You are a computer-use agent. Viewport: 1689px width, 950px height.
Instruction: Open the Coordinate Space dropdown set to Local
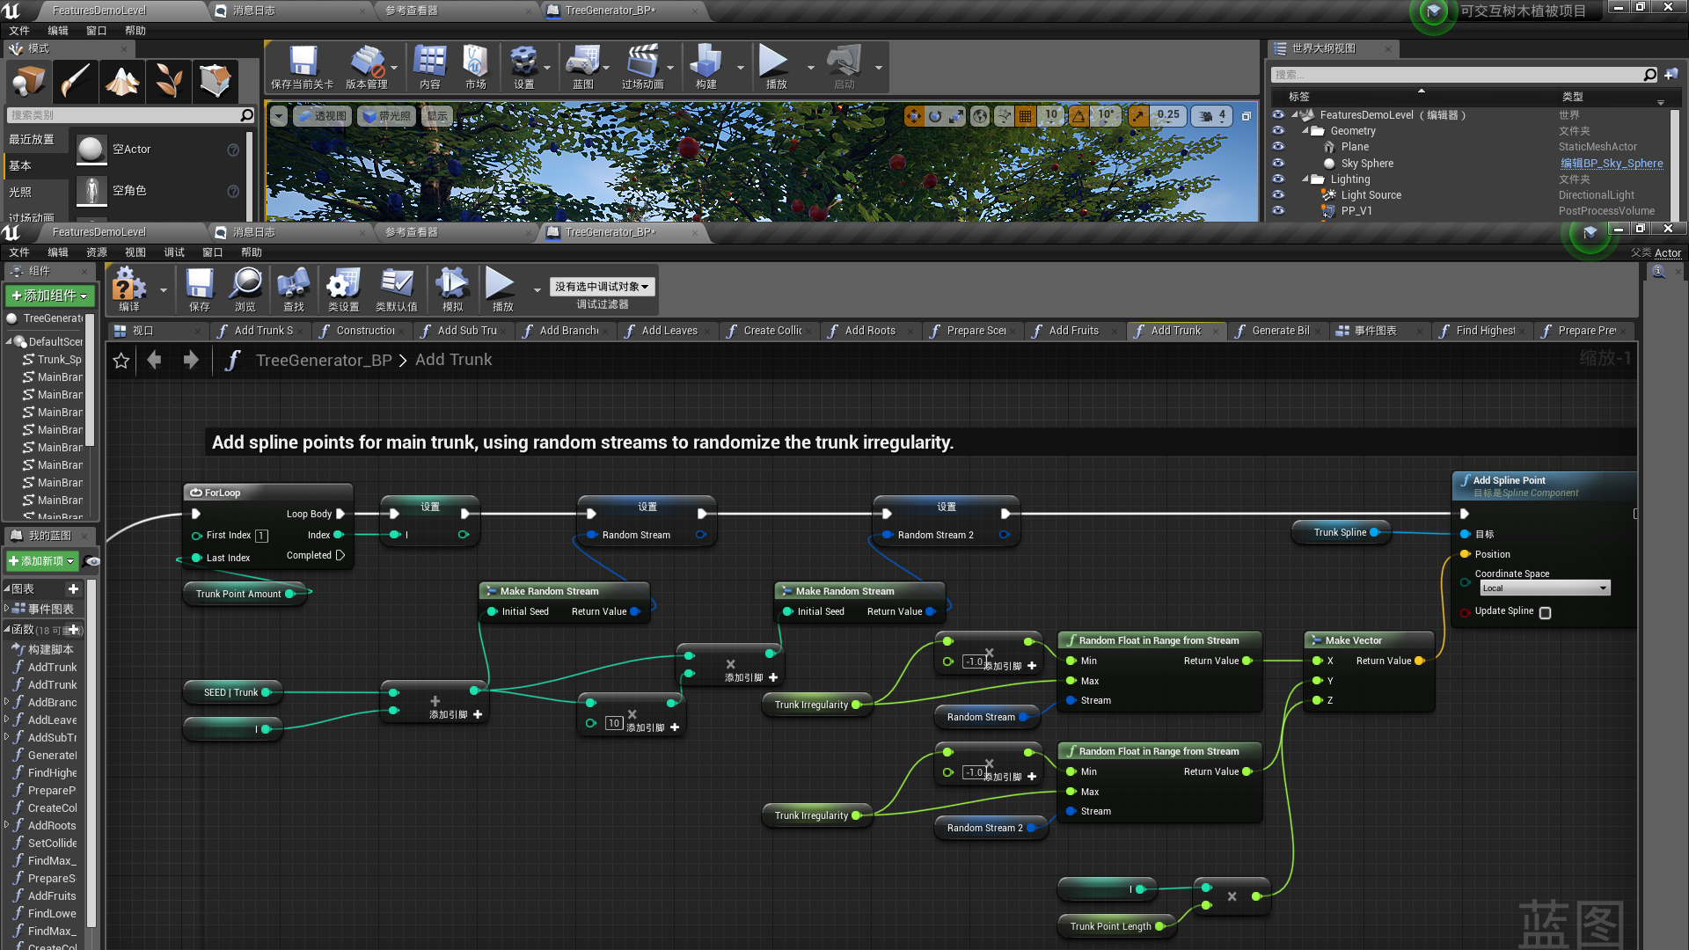[1545, 588]
